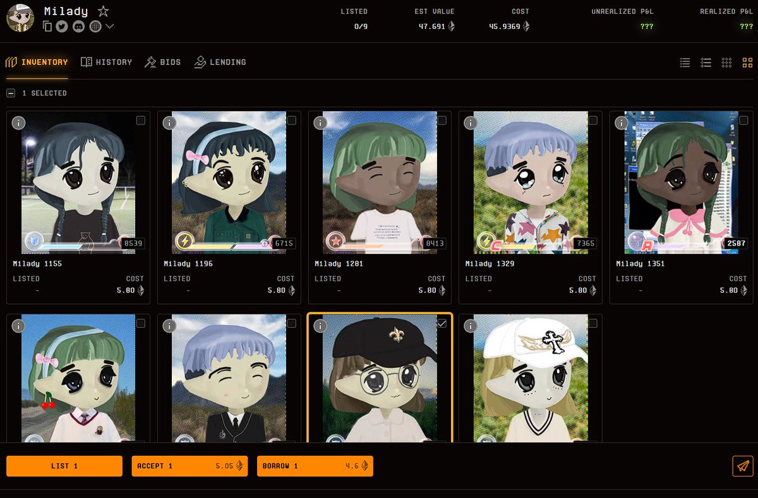
Task: Click the rank value '8413'
Action: click(x=435, y=243)
